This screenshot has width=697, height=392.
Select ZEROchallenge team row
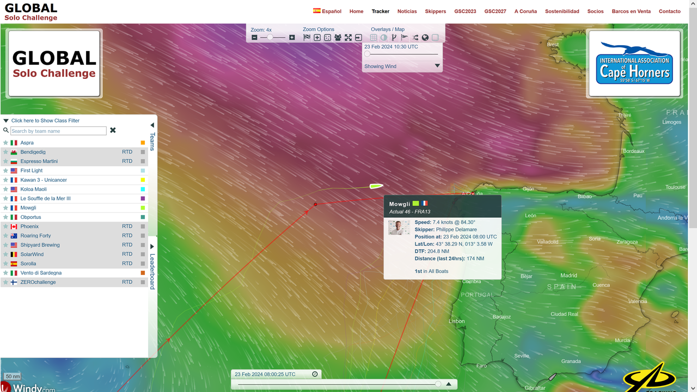(x=74, y=282)
